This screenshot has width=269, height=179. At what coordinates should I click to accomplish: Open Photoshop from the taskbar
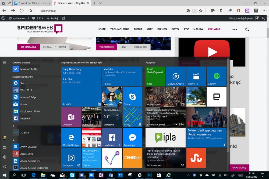coord(149,175)
